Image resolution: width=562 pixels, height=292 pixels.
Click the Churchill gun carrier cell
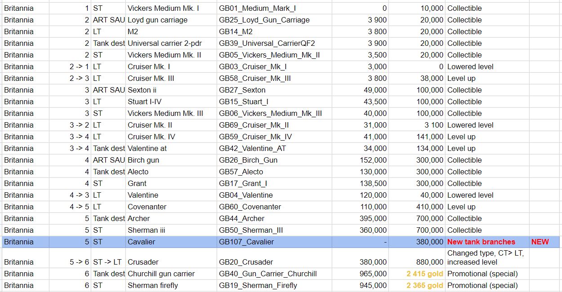coord(171,274)
